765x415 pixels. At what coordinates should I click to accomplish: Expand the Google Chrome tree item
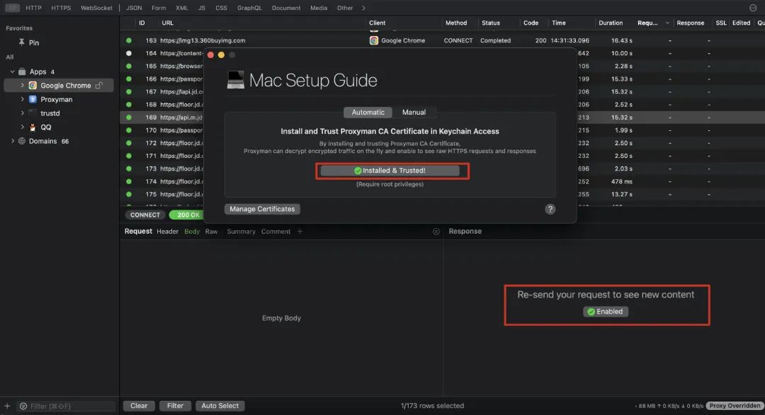(x=22, y=86)
